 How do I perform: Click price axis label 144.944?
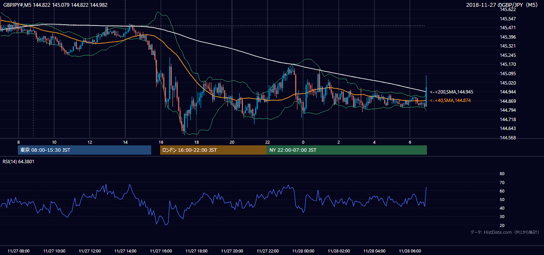[507, 92]
